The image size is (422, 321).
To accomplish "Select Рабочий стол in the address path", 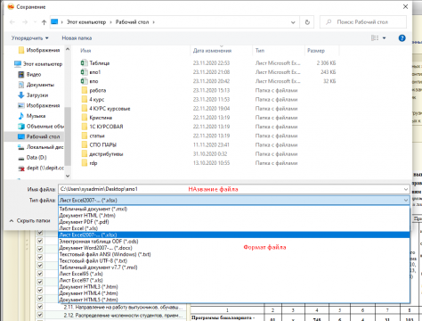I will [x=132, y=22].
